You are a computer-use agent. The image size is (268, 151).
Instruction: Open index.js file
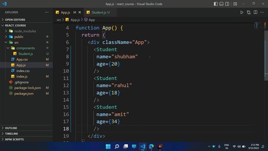click(x=22, y=76)
